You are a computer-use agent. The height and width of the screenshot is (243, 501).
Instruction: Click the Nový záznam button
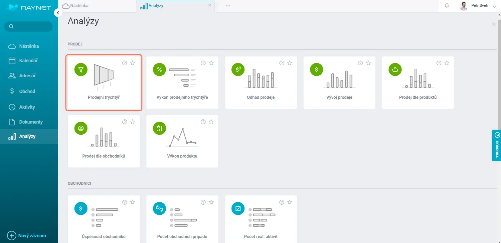click(27, 236)
